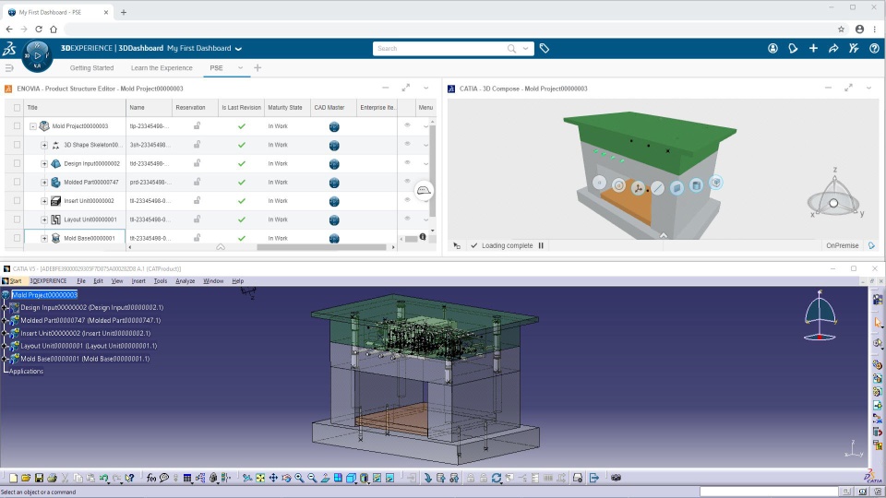This screenshot has height=498, width=886.
Task: Click the Update refresh icon in CATIA toolbar
Action: click(x=497, y=479)
